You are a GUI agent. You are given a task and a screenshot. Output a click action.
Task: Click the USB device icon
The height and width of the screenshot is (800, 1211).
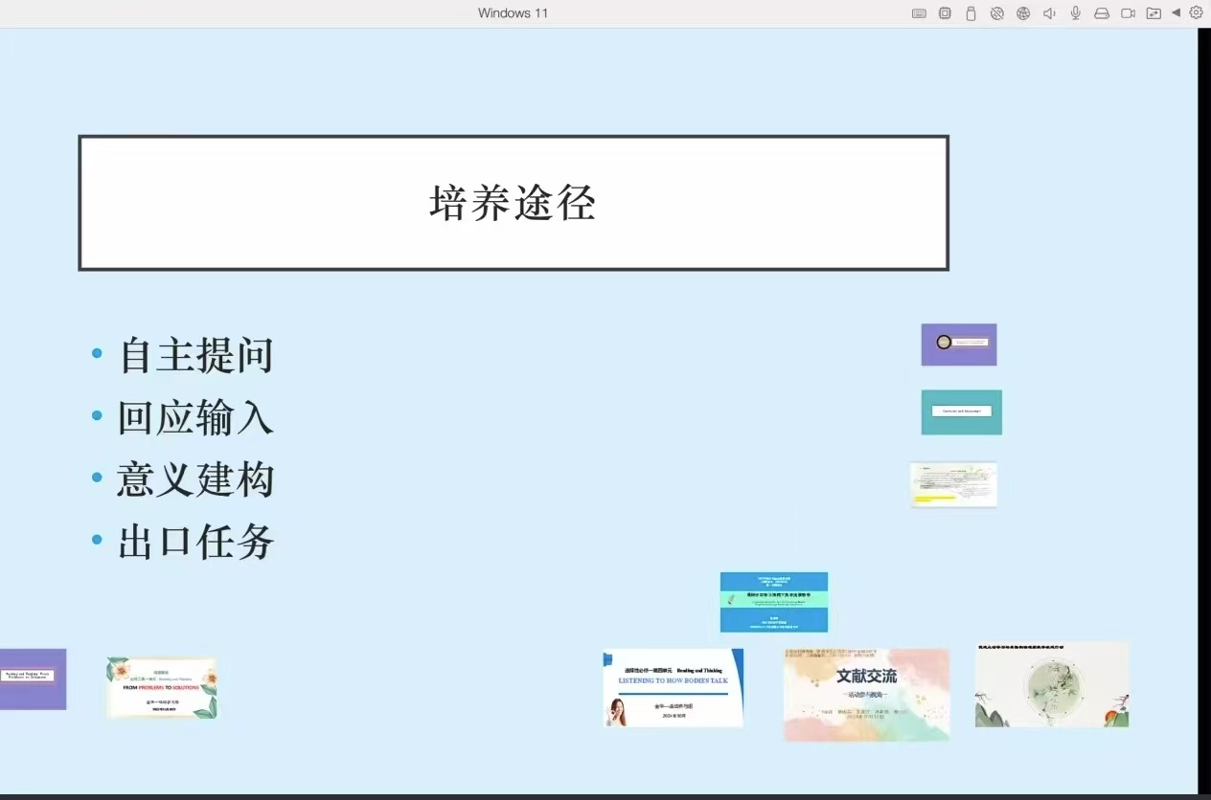971,13
